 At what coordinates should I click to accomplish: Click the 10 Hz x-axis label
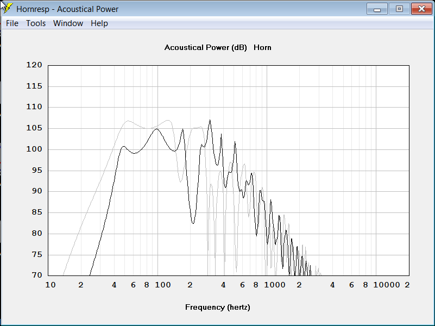point(51,285)
